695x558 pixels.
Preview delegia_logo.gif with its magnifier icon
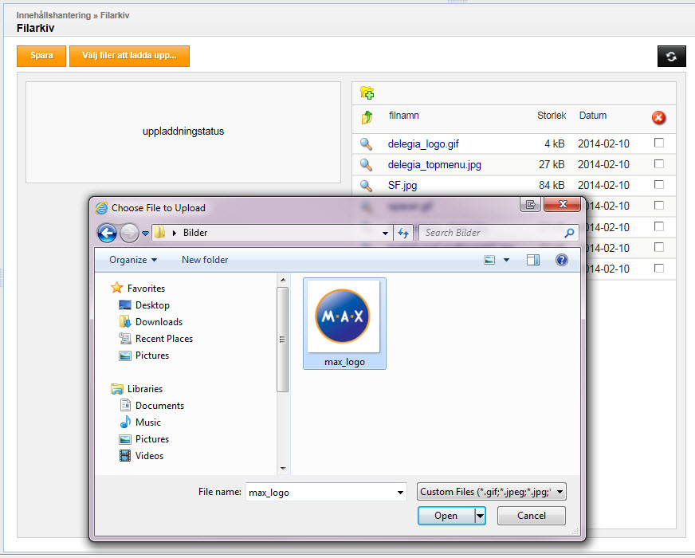[366, 143]
